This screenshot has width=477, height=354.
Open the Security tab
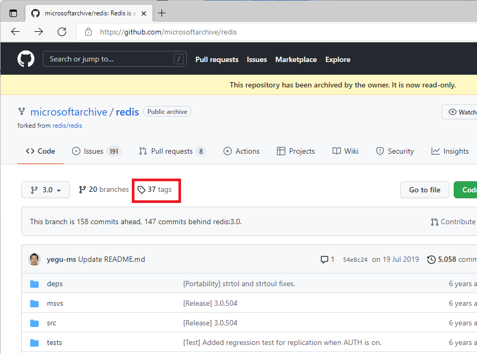pyautogui.click(x=395, y=151)
